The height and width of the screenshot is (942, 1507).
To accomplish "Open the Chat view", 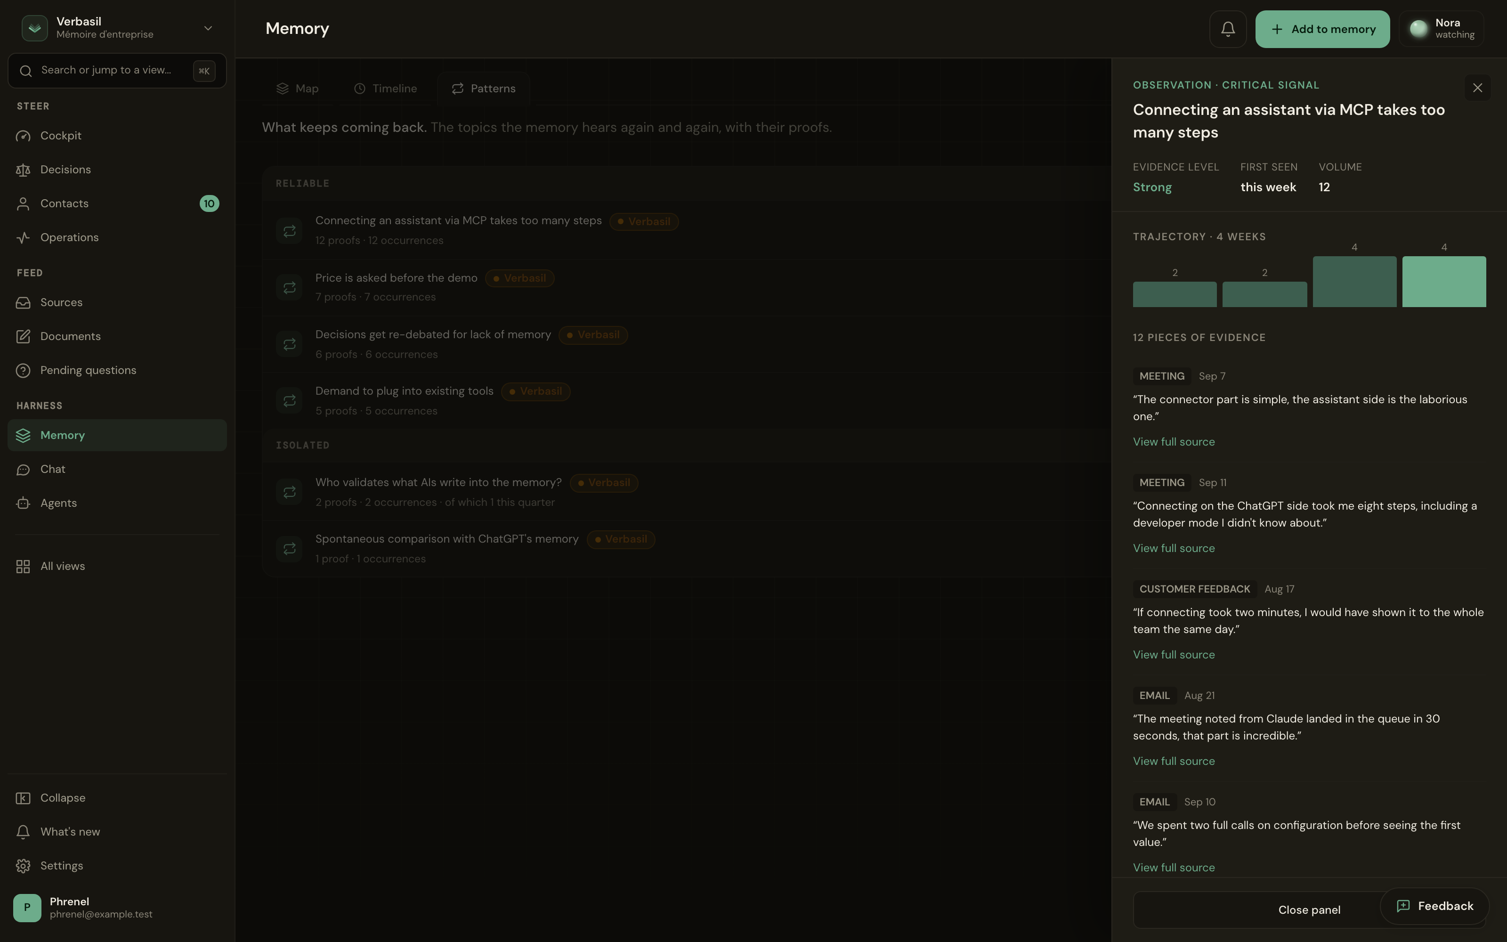I will tap(117, 469).
